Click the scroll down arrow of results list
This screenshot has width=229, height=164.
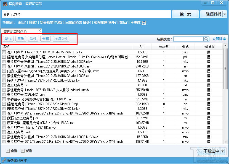pyautogui.click(x=226, y=142)
